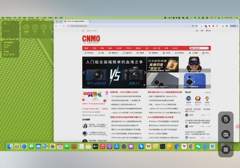Open the Google Chrome icon in the Dock
The width and height of the screenshot is (240, 168).
click(x=191, y=147)
